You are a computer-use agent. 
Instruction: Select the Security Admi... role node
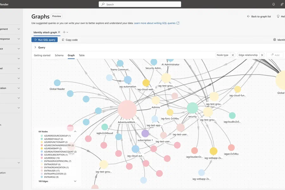[x=154, y=62]
